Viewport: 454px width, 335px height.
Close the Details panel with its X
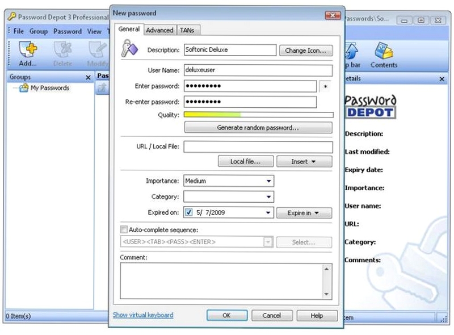point(442,79)
